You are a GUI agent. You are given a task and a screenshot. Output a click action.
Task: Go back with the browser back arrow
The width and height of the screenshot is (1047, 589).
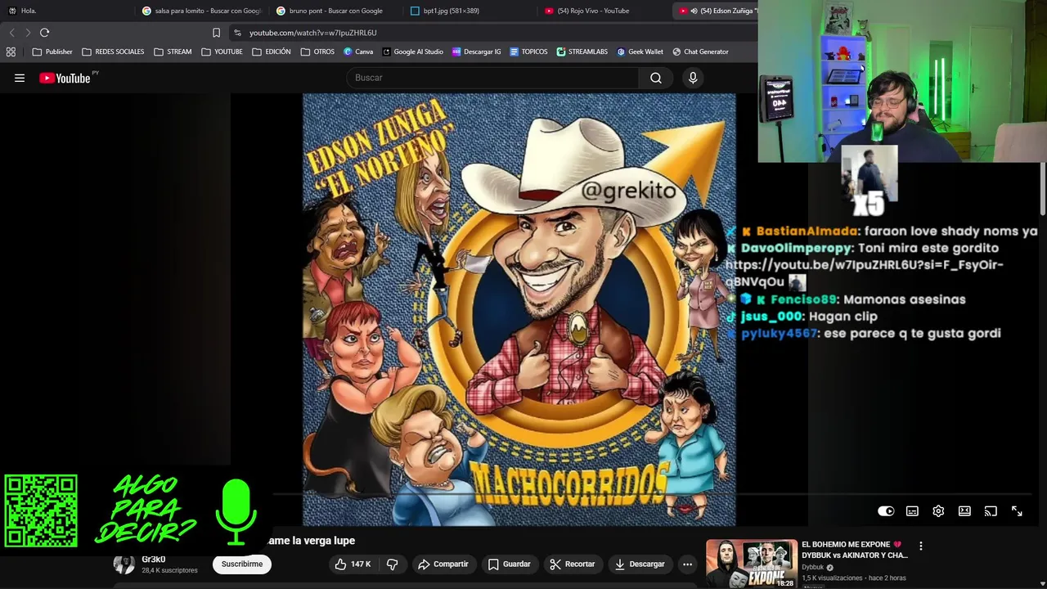(x=11, y=33)
